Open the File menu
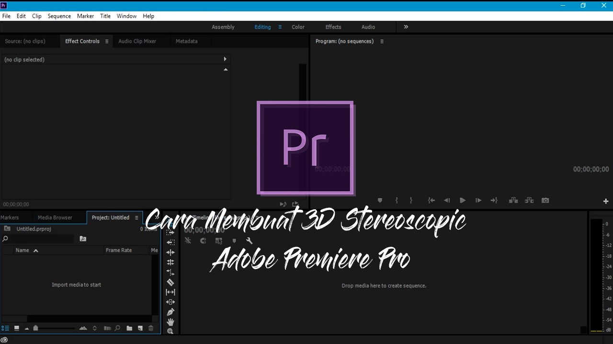 pyautogui.click(x=6, y=16)
